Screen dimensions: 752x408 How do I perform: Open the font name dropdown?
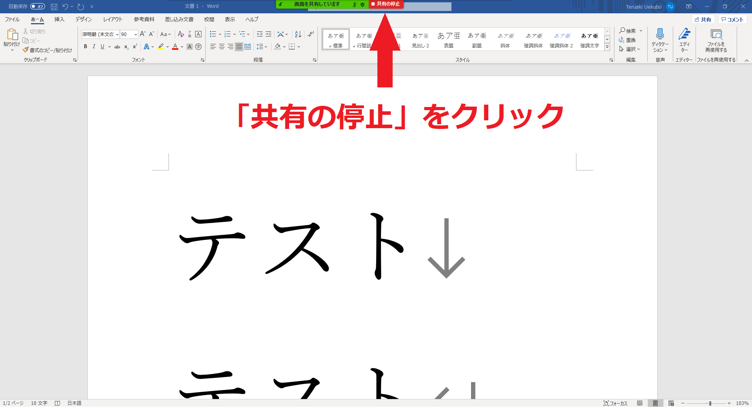pyautogui.click(x=117, y=34)
